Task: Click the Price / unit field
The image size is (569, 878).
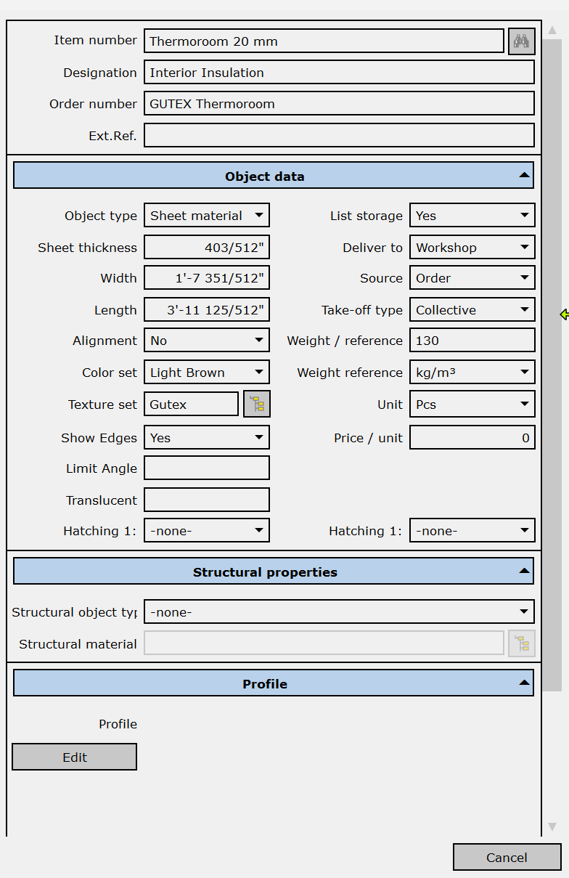Action: pyautogui.click(x=472, y=438)
